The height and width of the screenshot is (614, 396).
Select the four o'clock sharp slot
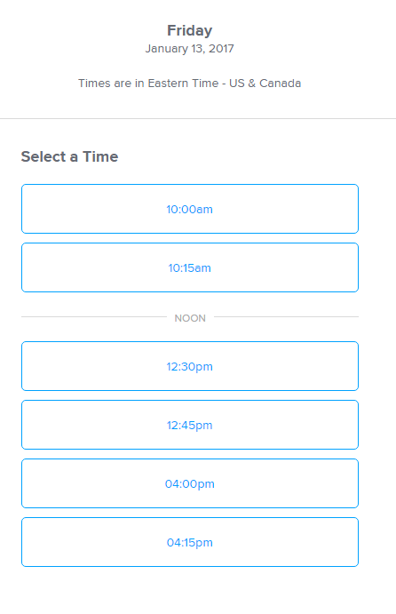190,483
